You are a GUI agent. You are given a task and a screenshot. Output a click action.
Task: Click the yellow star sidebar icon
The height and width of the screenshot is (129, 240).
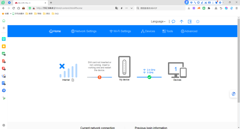(4, 46)
